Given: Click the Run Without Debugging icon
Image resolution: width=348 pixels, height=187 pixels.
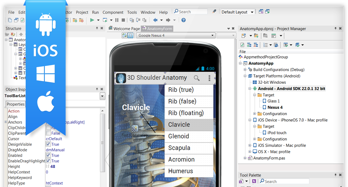Looking at the screenshot, I should 105,20.
